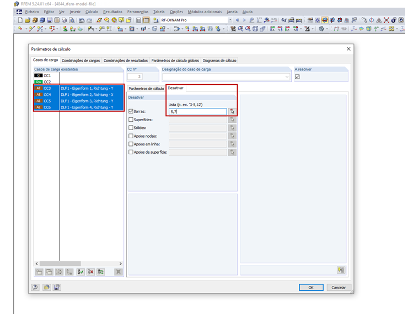
Task: Click the dialog save settings disk icon
Action: (x=57, y=288)
